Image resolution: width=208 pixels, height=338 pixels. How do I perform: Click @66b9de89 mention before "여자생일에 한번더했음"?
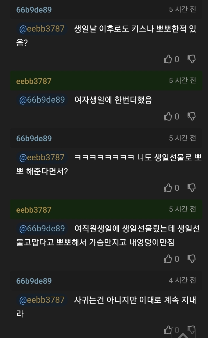click(42, 100)
